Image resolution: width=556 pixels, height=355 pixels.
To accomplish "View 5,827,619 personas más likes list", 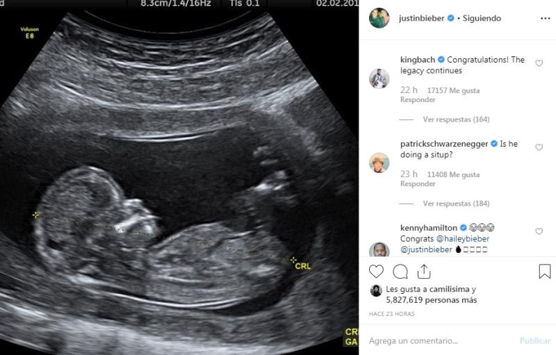I will click(x=431, y=300).
